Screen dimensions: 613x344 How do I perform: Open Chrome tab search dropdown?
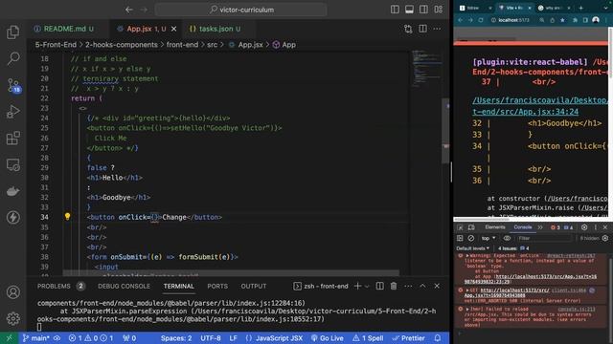(x=605, y=8)
